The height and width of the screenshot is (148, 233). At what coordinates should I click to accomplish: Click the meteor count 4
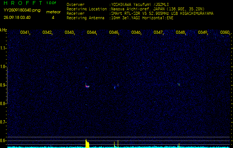[53, 17]
